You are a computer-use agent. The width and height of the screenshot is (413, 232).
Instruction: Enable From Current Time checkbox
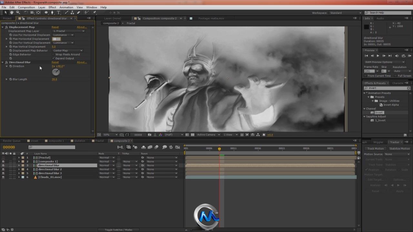(366, 76)
